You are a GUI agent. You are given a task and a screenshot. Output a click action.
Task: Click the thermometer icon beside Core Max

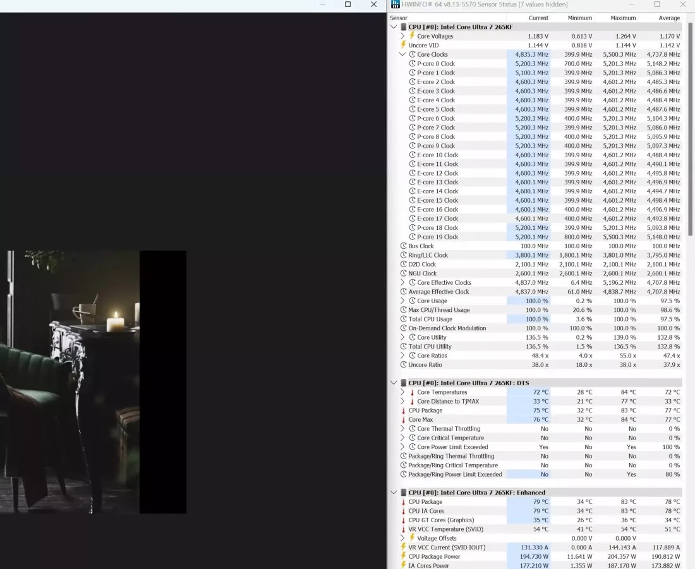pyautogui.click(x=404, y=420)
